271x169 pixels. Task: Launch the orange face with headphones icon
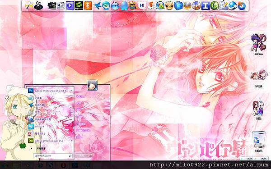(169, 6)
